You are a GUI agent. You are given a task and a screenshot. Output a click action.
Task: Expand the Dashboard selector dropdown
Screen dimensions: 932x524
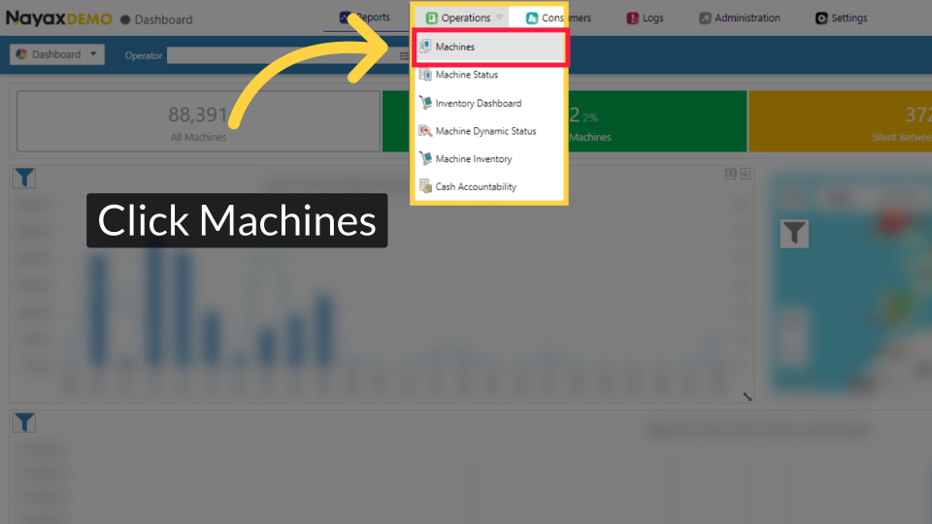point(57,54)
